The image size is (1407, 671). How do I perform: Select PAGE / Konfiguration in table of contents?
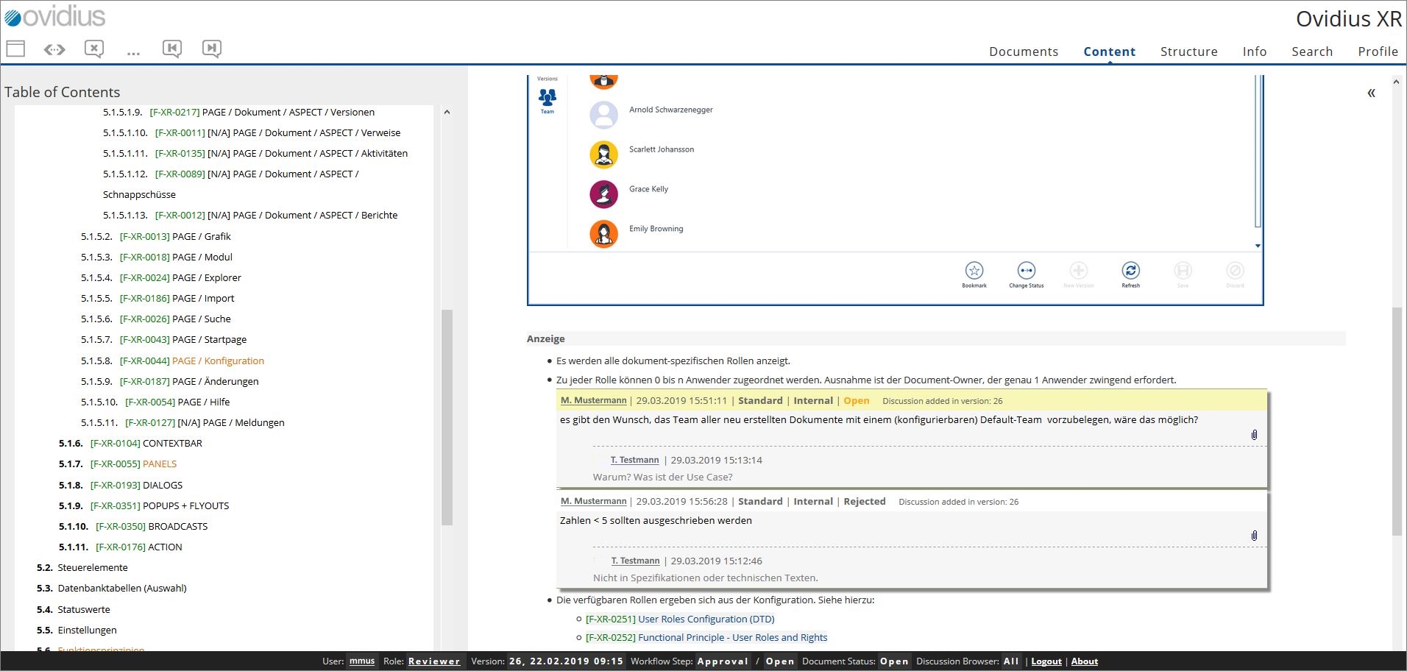click(x=218, y=361)
